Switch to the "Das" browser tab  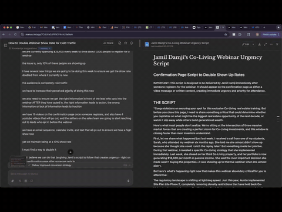coord(102,27)
